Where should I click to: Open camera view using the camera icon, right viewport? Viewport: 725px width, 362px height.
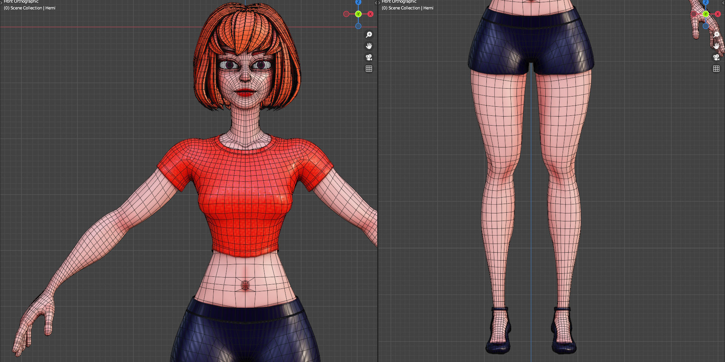click(717, 57)
